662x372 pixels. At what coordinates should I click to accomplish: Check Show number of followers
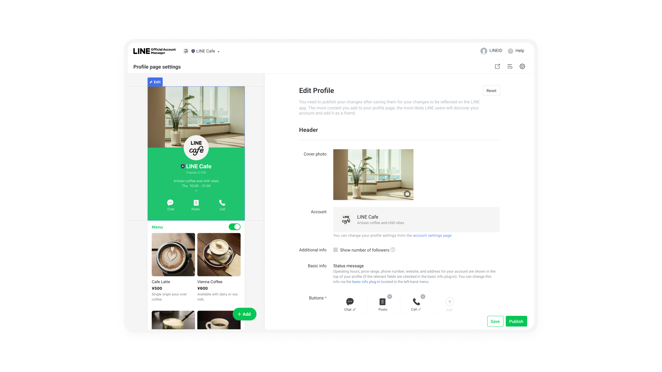point(336,250)
